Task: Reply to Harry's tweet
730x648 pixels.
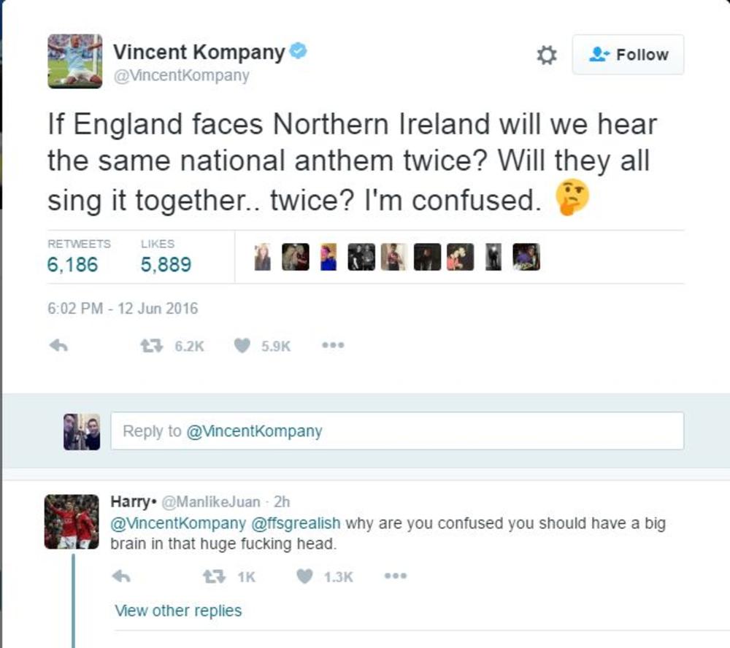Action: click(x=120, y=576)
